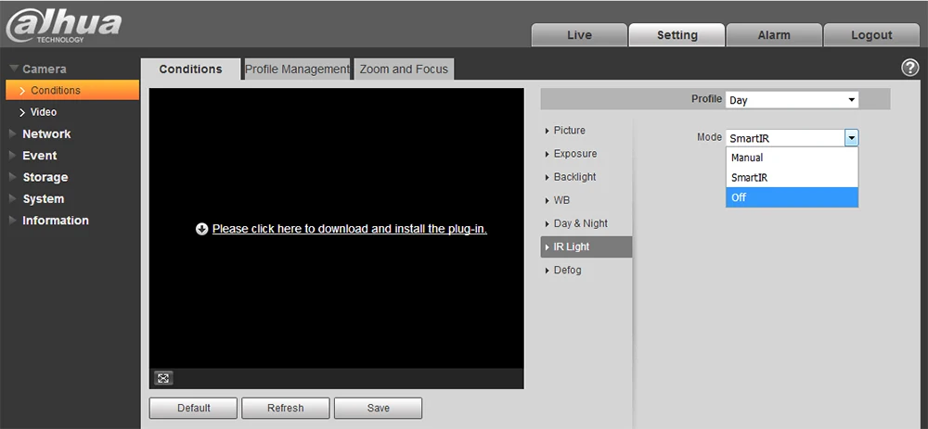This screenshot has width=928, height=429.
Task: Switch to the Alarm tab
Action: 774,35
